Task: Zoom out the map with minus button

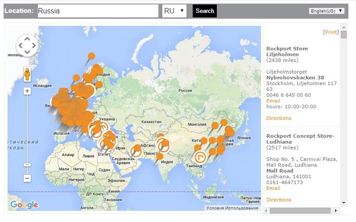Action: click(27, 178)
